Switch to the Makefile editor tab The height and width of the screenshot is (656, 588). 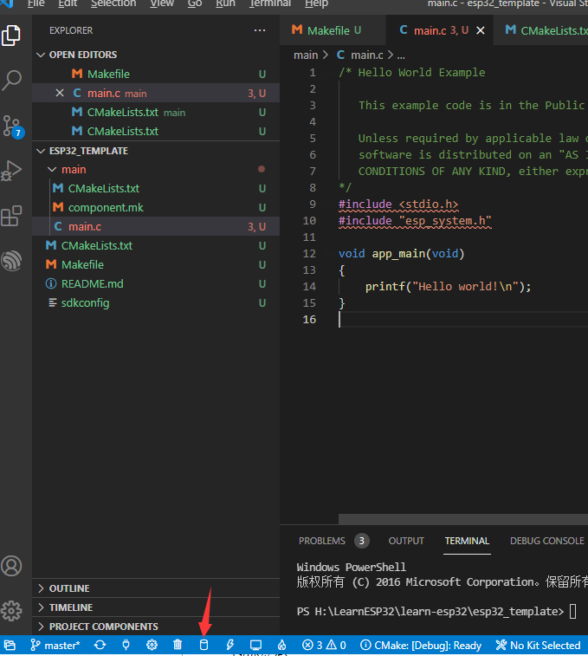[x=332, y=30]
